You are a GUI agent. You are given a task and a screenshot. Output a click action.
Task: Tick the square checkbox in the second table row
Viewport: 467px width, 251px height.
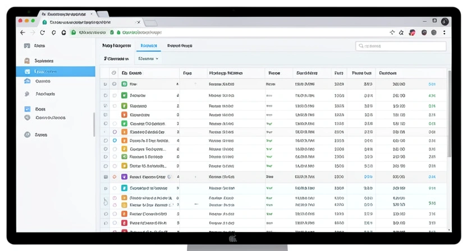[115, 95]
